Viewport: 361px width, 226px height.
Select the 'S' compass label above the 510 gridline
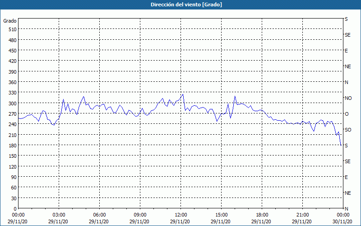pos(346,19)
